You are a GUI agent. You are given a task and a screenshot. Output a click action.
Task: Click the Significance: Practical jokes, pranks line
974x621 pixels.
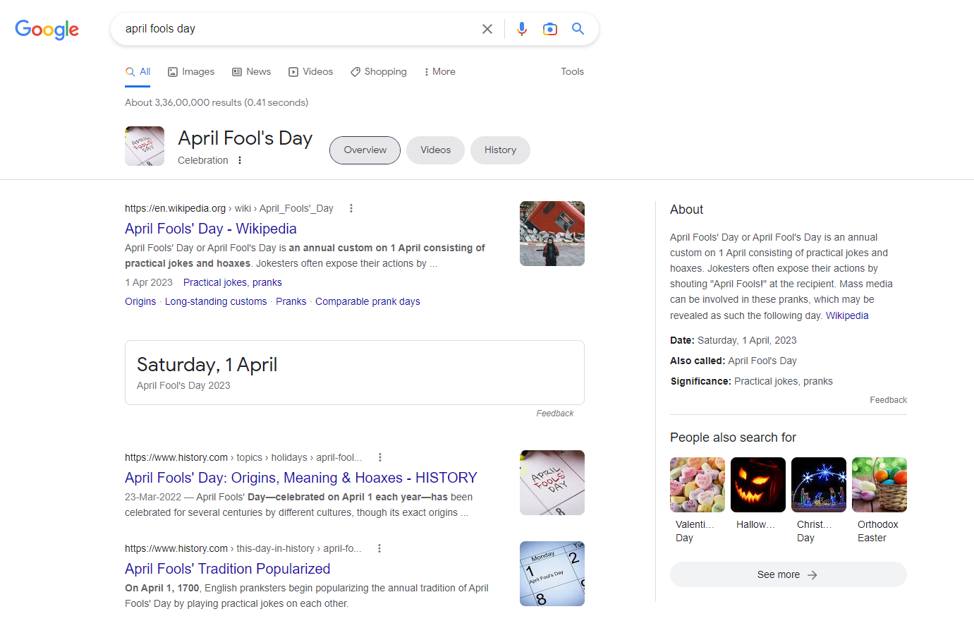(x=751, y=381)
